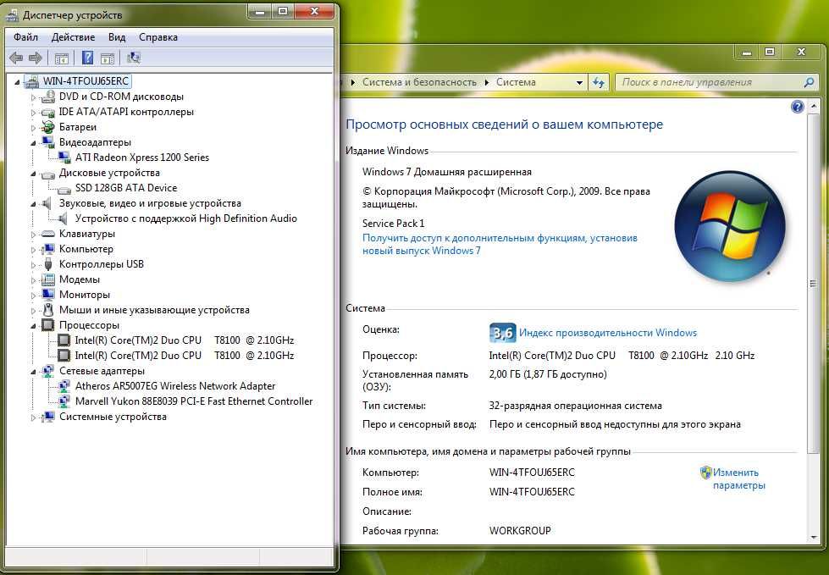829x575 pixels.
Task: Select the Системные устройства tree label
Action: [x=113, y=417]
